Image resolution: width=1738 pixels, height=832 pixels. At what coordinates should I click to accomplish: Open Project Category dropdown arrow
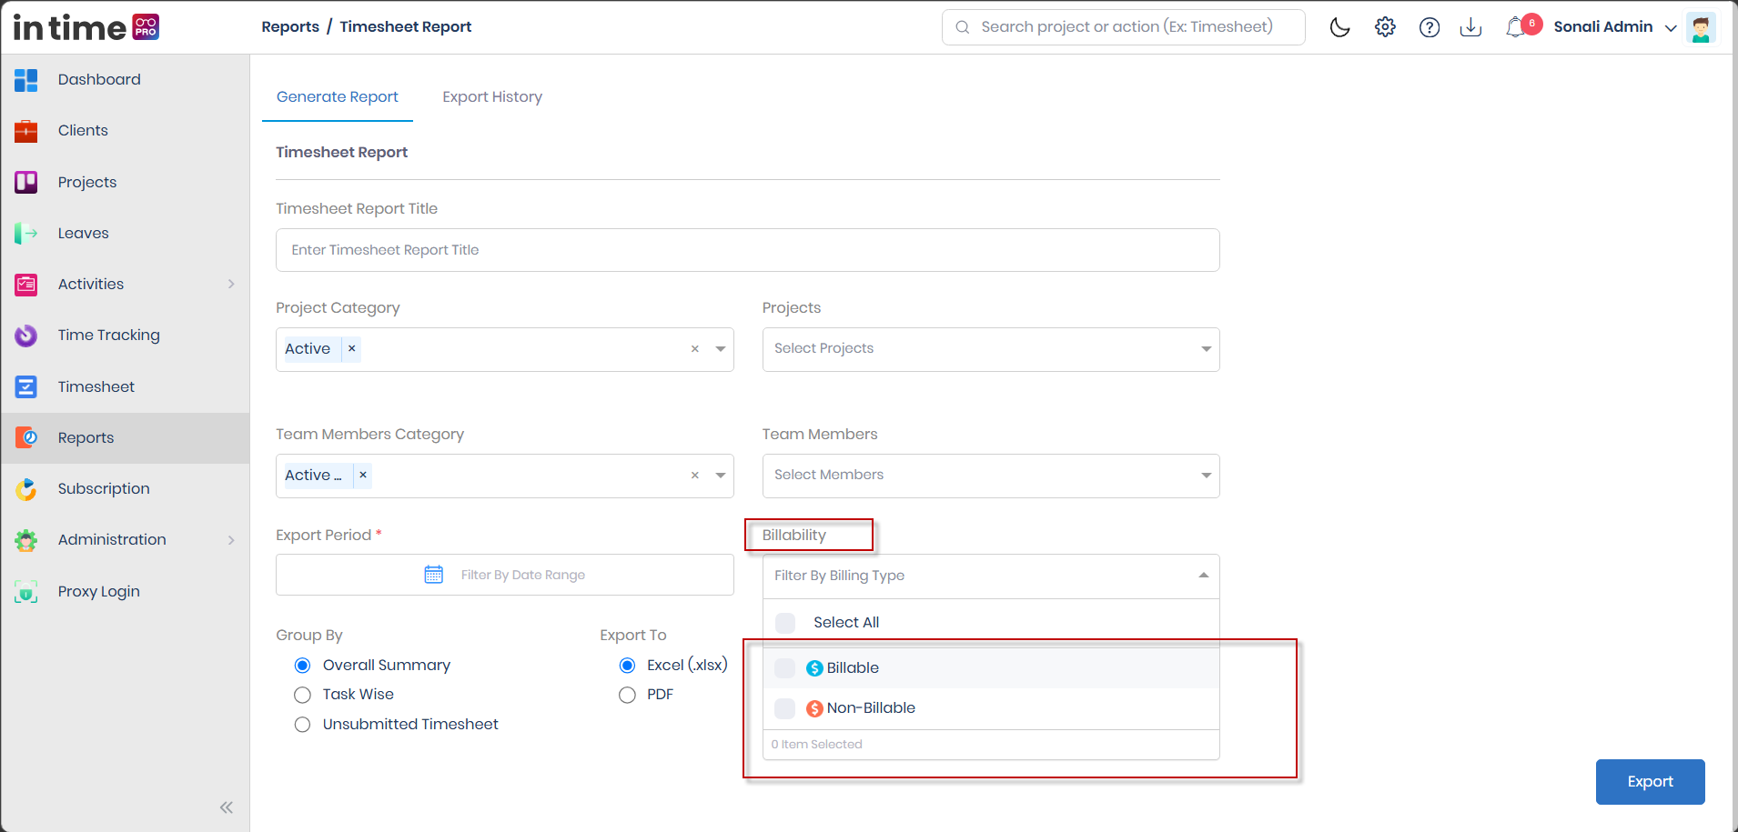pos(721,349)
